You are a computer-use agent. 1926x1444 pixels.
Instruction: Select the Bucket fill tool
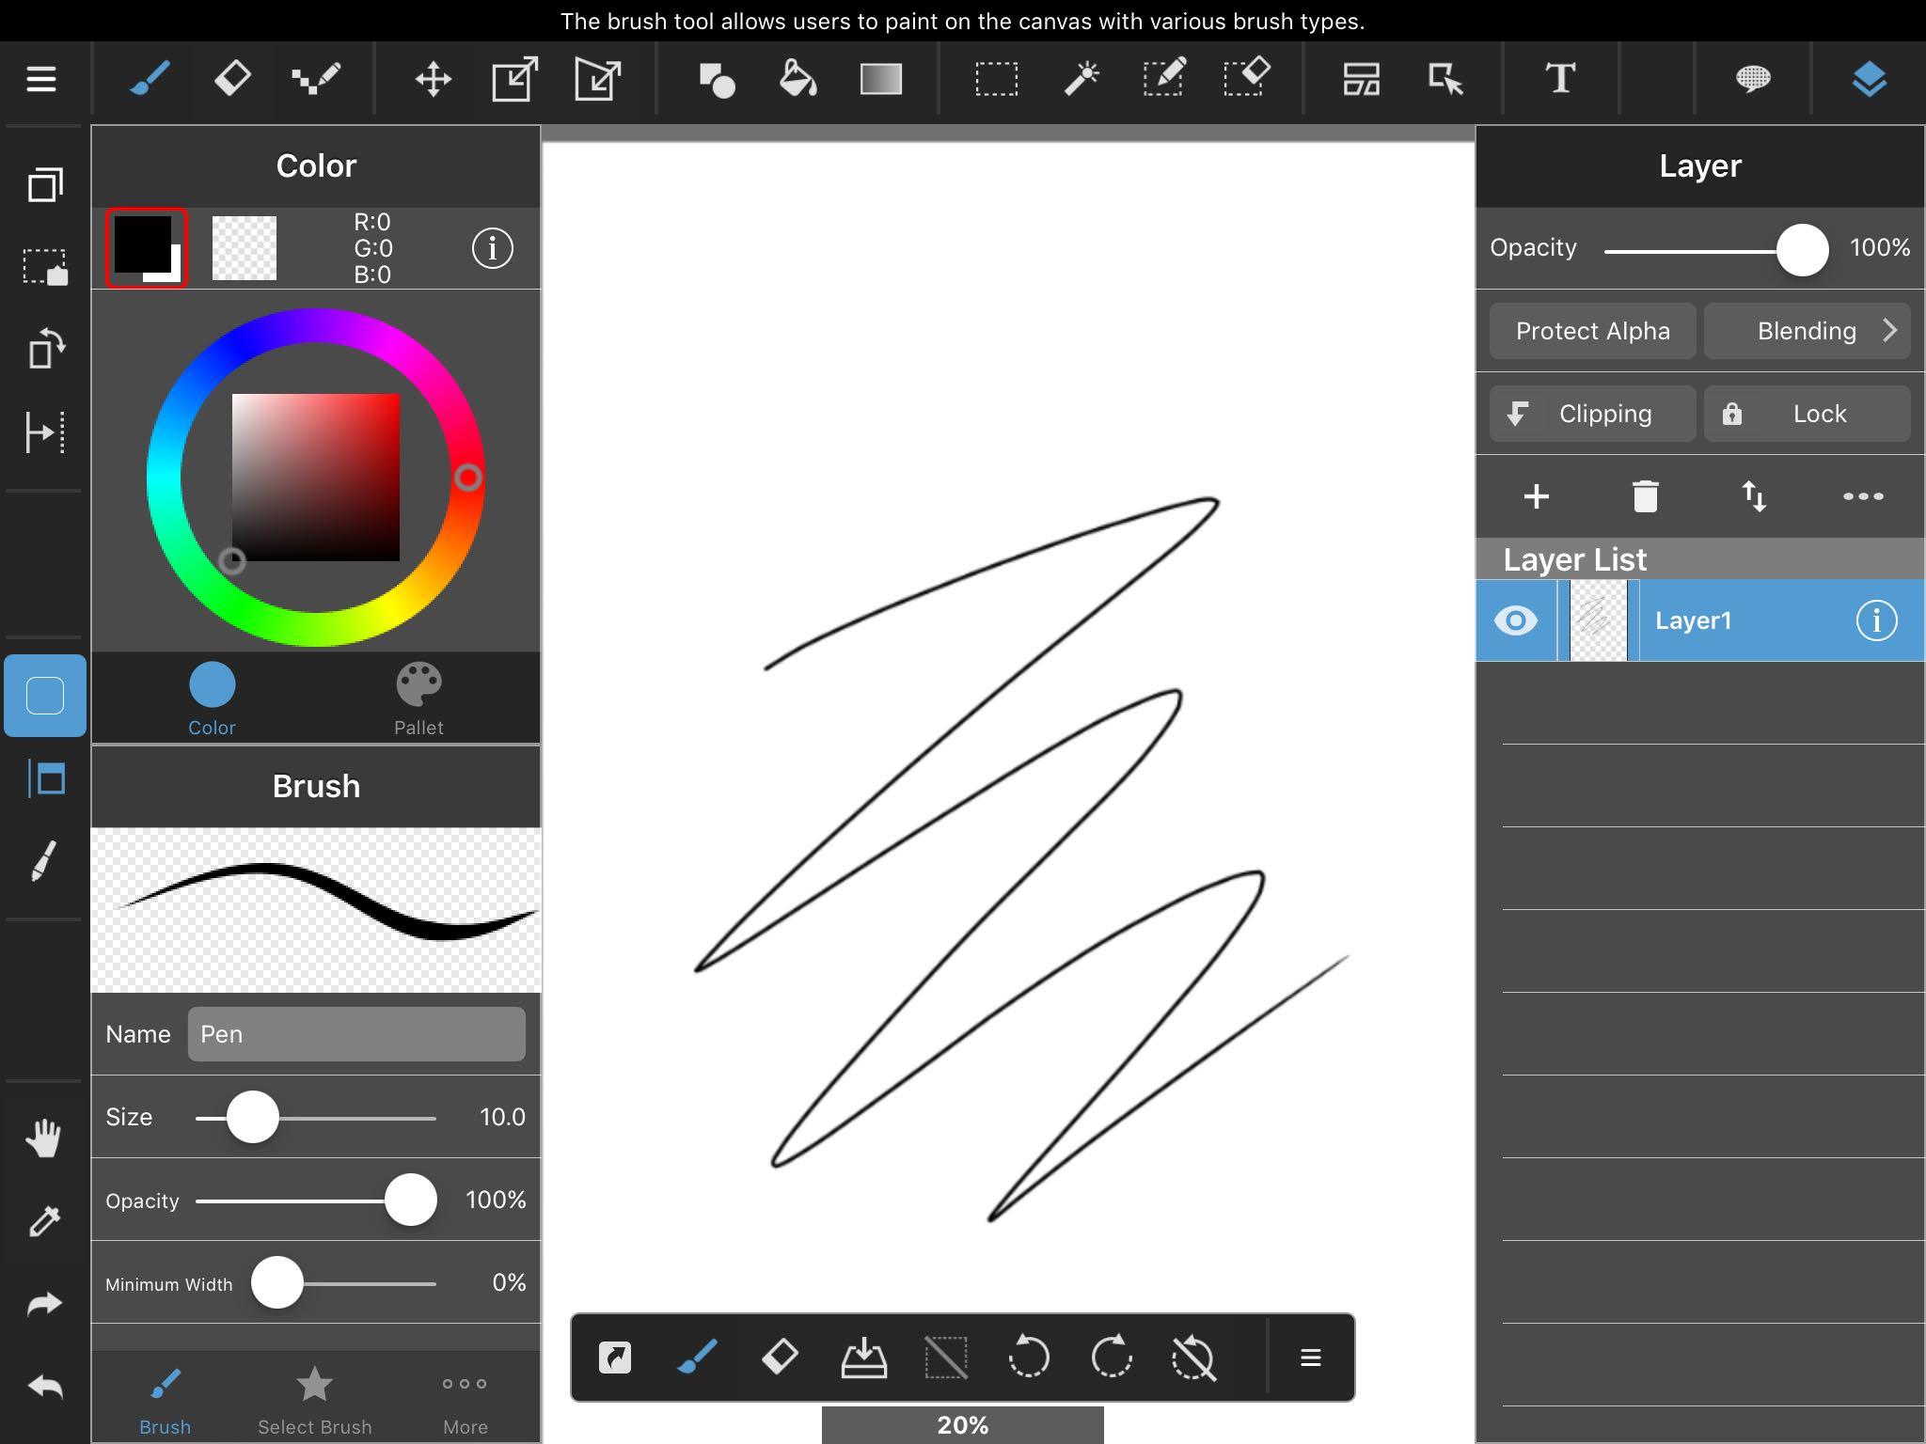(x=797, y=78)
